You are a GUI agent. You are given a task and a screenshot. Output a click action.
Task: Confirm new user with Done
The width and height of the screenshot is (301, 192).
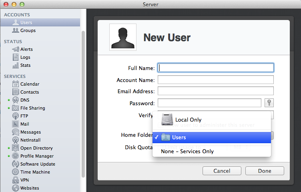click(265, 171)
